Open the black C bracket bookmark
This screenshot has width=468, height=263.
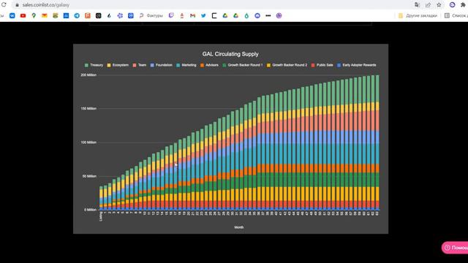tap(214, 15)
